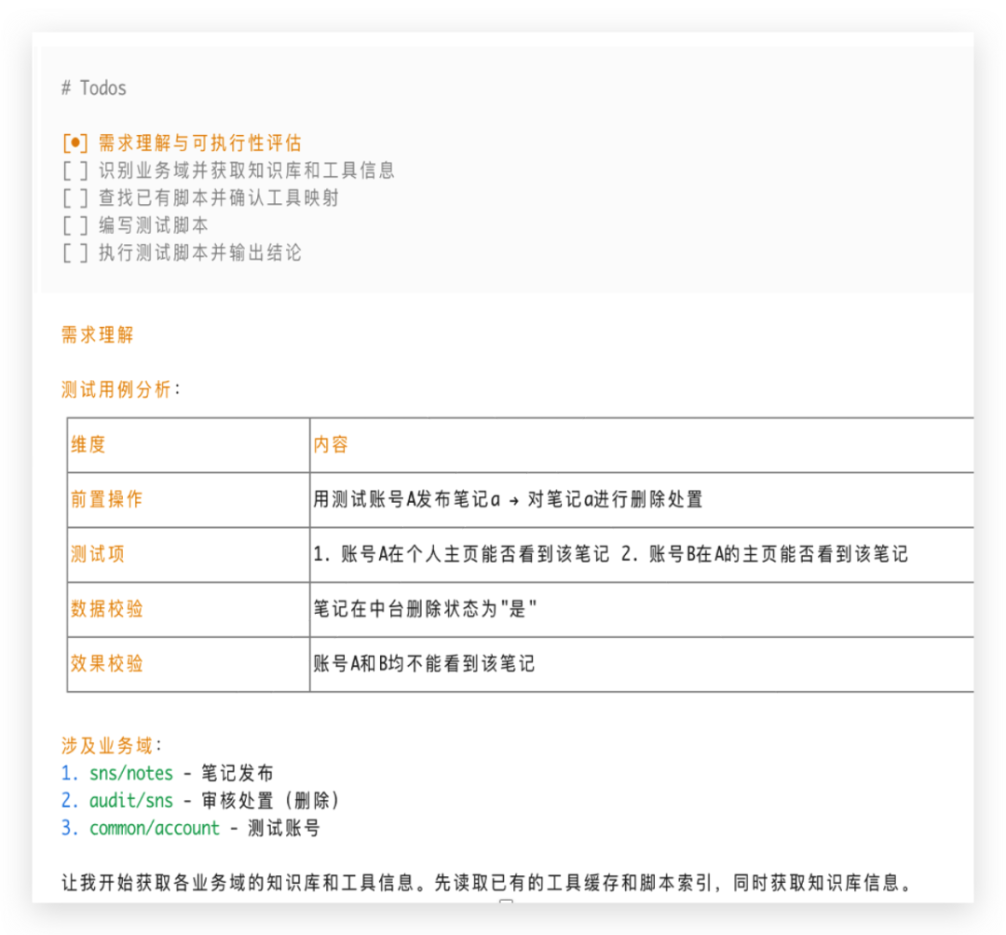The height and width of the screenshot is (935, 1006).
Task: Click the 审核处置（删除）description text
Action: (x=271, y=801)
